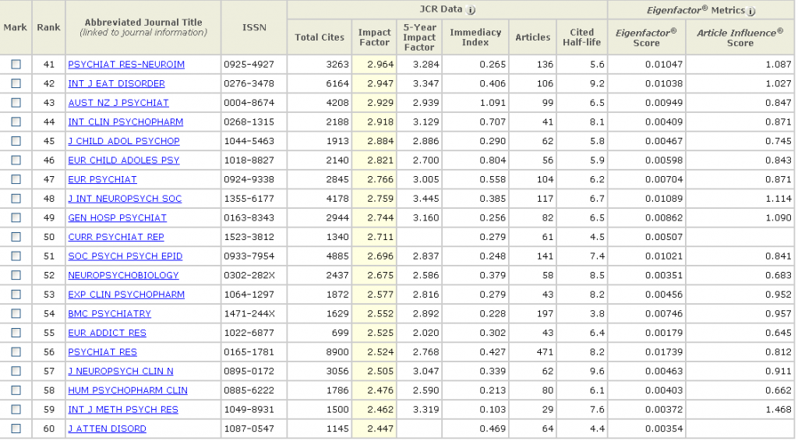The image size is (798, 441).
Task: Click the Eigenfactor Score column header
Action: (646, 37)
